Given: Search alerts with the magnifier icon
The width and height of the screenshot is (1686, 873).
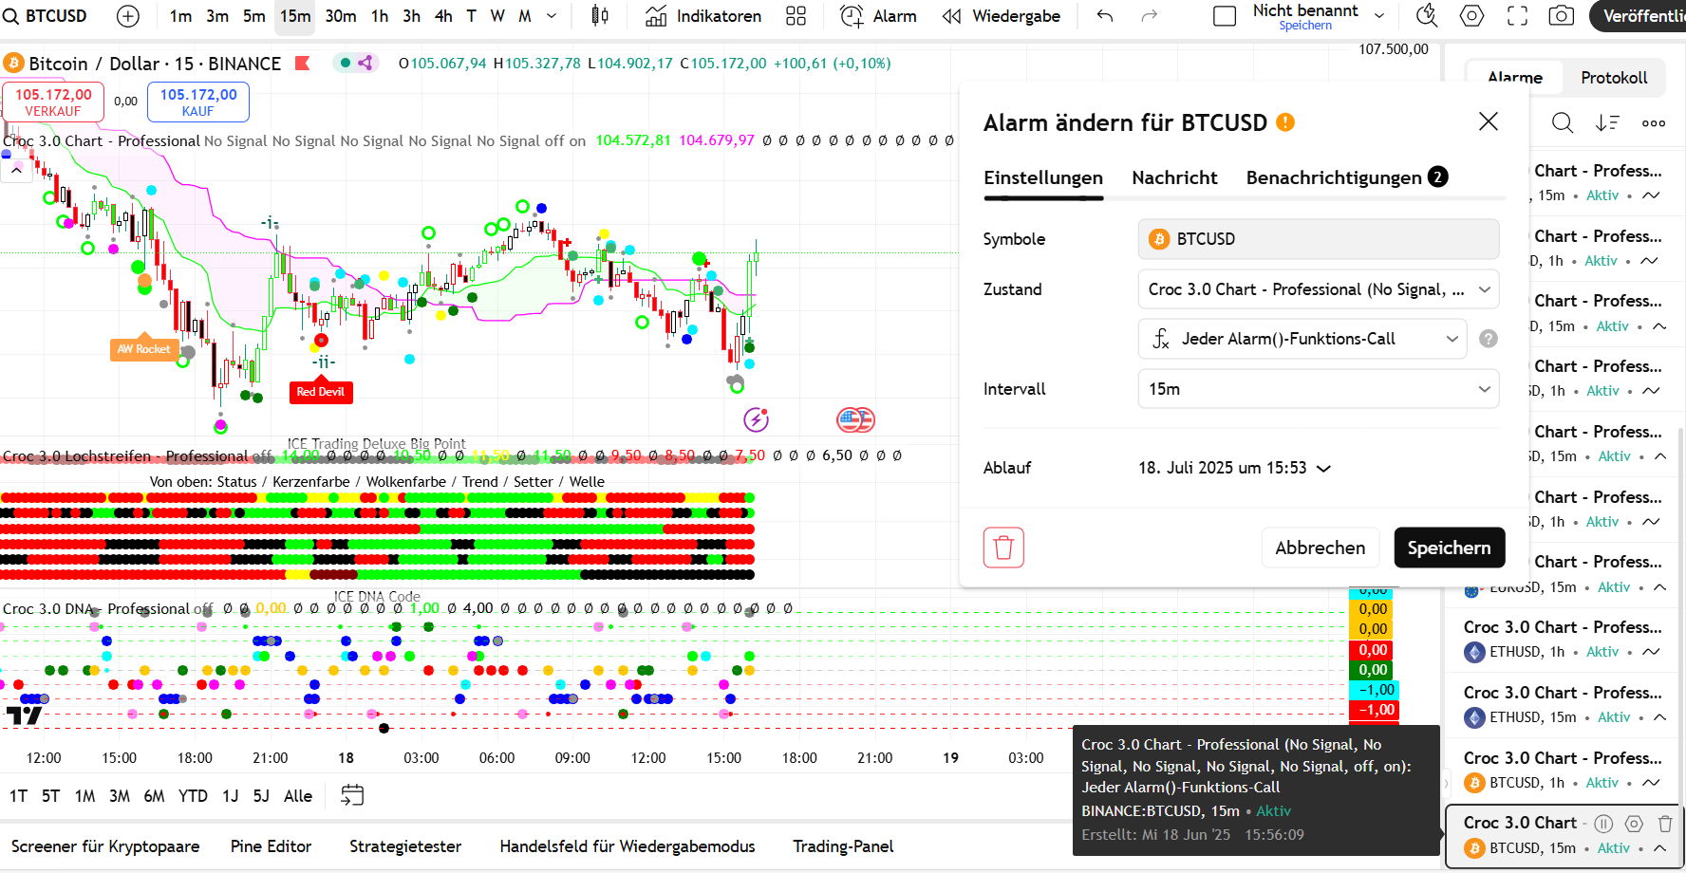Looking at the screenshot, I should [x=1562, y=122].
